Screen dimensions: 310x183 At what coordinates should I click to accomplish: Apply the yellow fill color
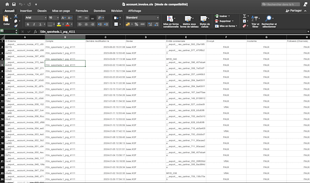[59, 24]
